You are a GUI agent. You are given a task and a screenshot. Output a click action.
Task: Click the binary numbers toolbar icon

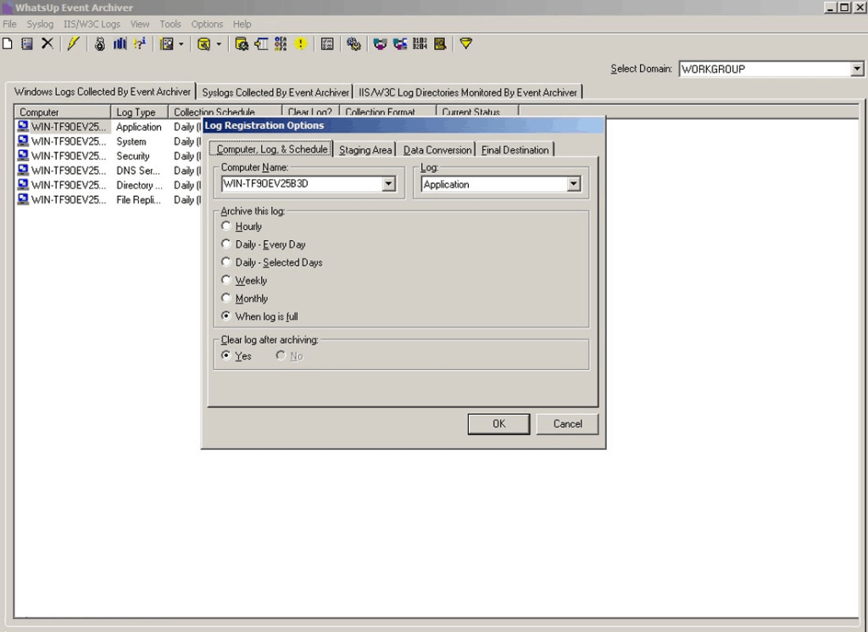click(420, 44)
